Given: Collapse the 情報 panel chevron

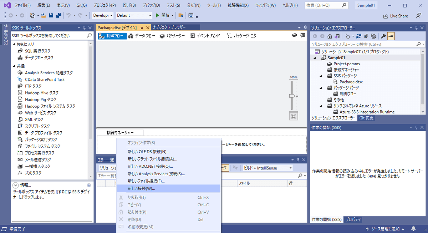Looking at the screenshot, I should tap(15, 185).
